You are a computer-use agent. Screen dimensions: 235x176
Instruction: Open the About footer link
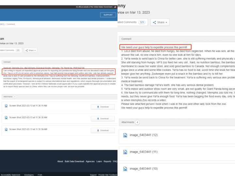click(x=60, y=161)
